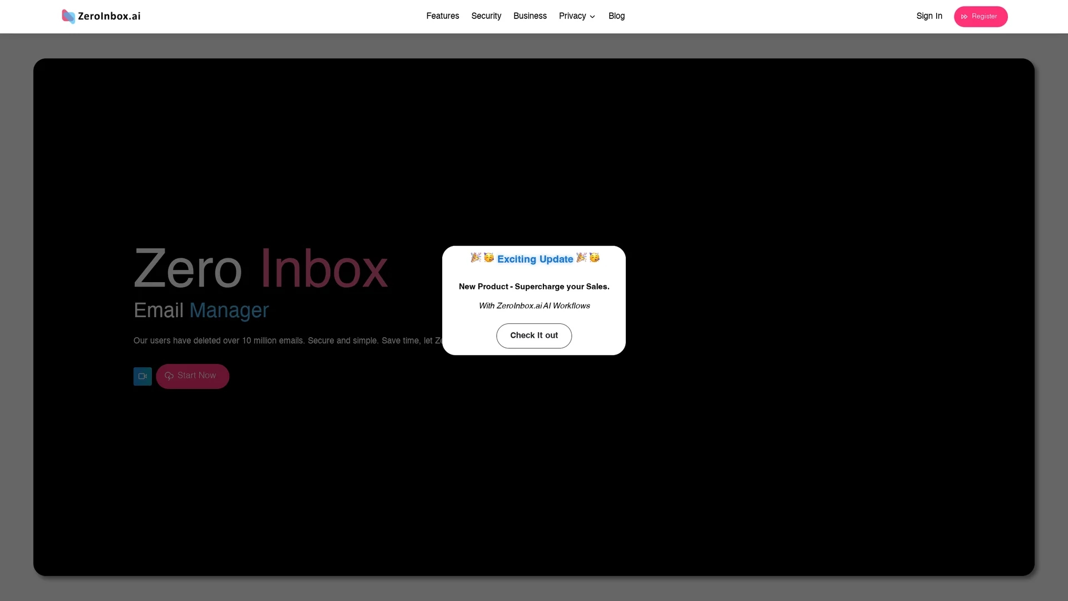Click the Start Now button
This screenshot has height=601, width=1068.
coord(192,376)
